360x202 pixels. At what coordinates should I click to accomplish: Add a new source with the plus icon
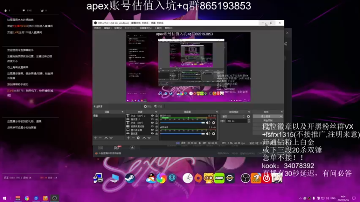pyautogui.click(x=128, y=138)
